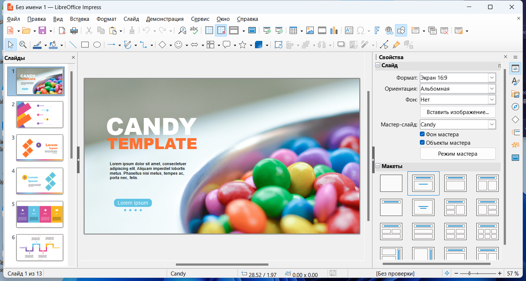Image resolution: width=526 pixels, height=281 pixels.
Task: Run the spelling check (abc) icon
Action: [194, 31]
